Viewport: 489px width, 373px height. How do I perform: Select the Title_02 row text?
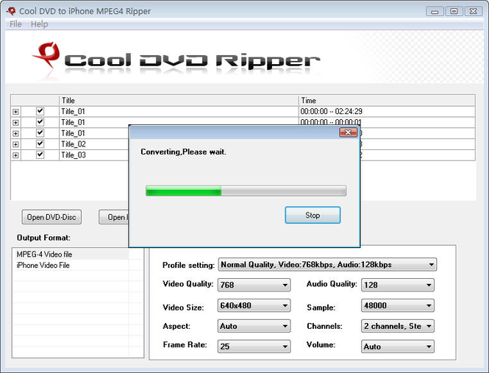tap(74, 144)
